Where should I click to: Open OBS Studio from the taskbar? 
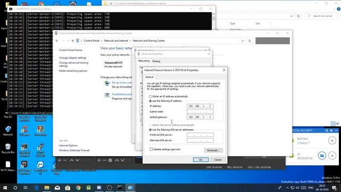pyautogui.click(x=109, y=188)
